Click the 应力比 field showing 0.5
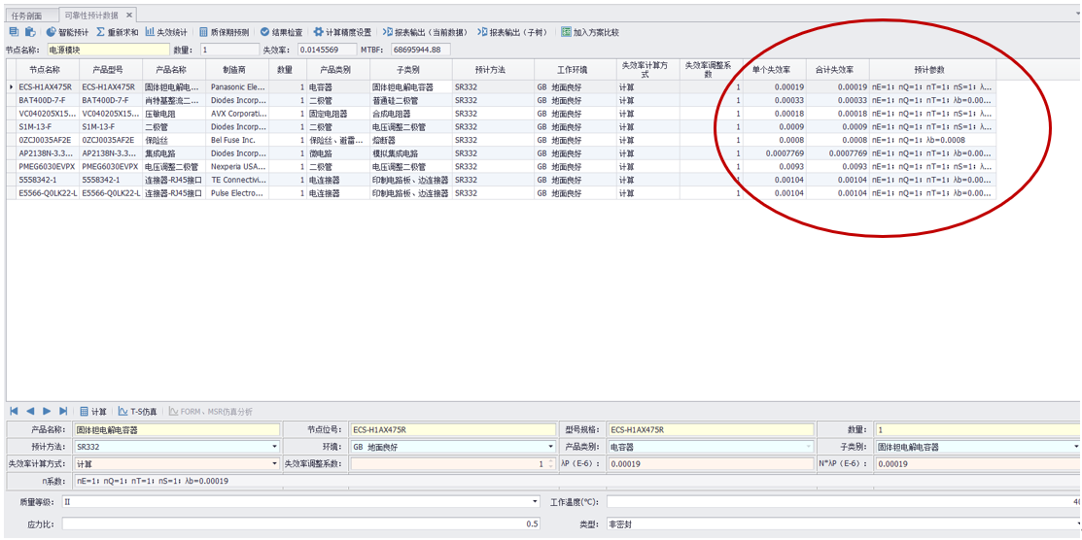Screen dimensions: 1082x540 300,524
